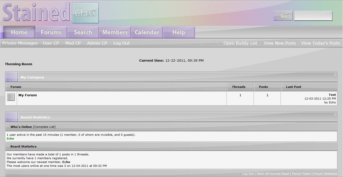
Task: Open the Test last post link
Action: pos(332,95)
